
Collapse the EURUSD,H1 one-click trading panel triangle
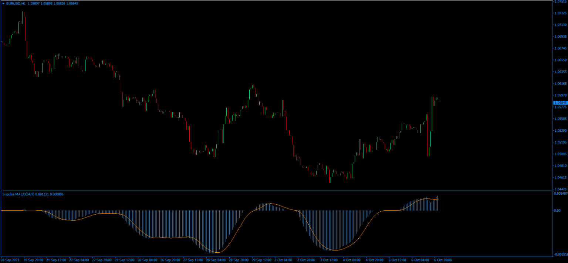[3, 3]
